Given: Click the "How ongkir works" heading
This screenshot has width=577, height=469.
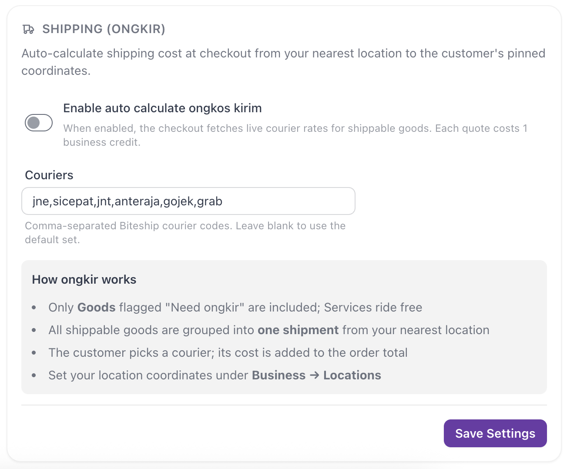Looking at the screenshot, I should pos(84,279).
